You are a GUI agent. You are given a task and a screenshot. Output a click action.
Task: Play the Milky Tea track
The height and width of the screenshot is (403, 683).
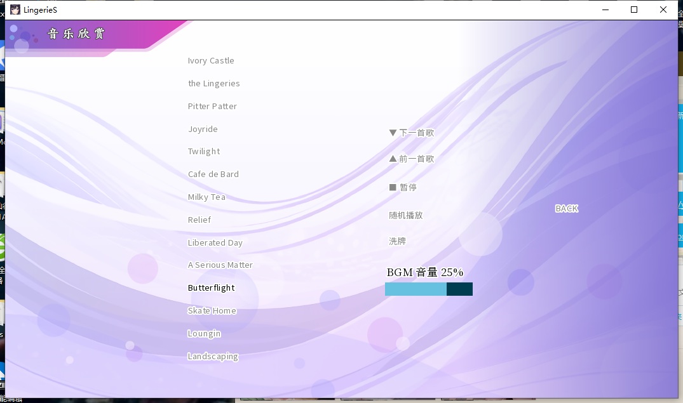coord(206,197)
